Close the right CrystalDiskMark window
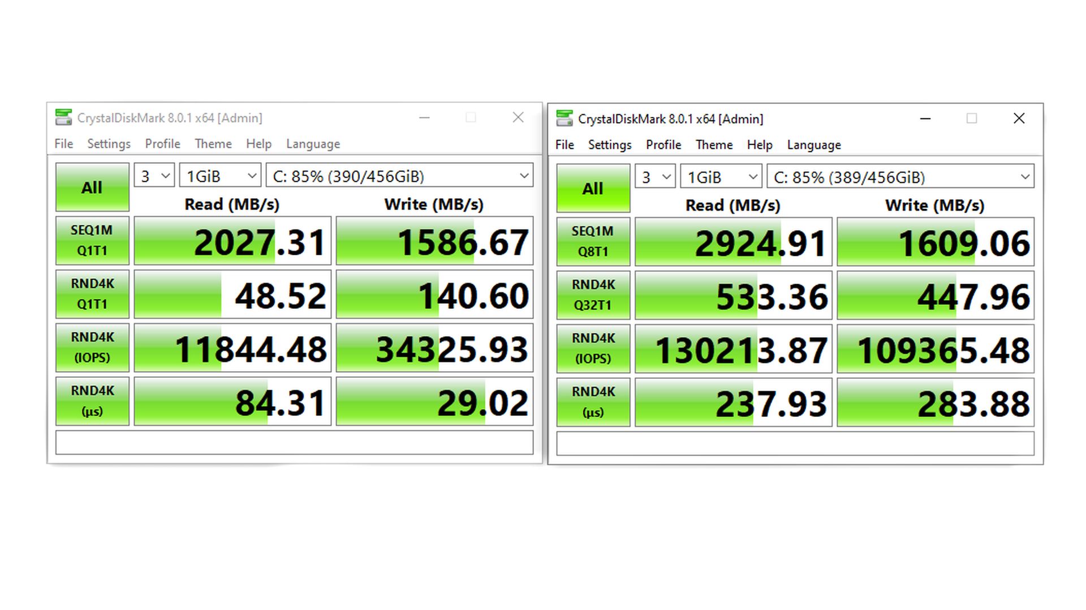 click(x=1019, y=119)
